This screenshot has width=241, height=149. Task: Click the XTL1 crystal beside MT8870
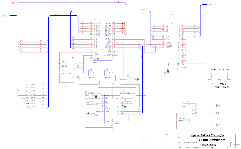[x=96, y=116]
